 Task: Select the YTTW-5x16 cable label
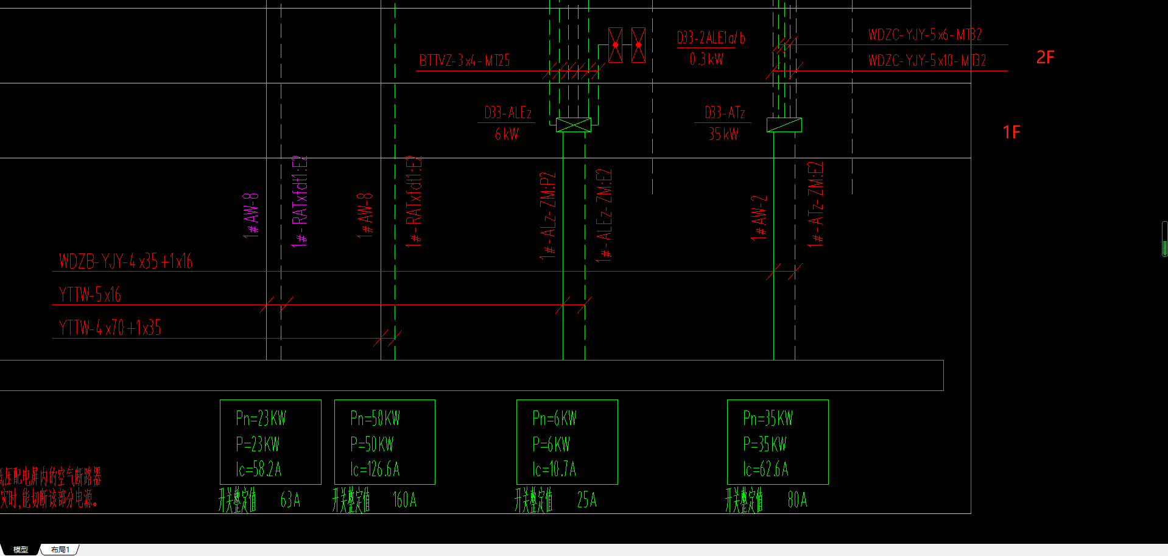tap(90, 295)
